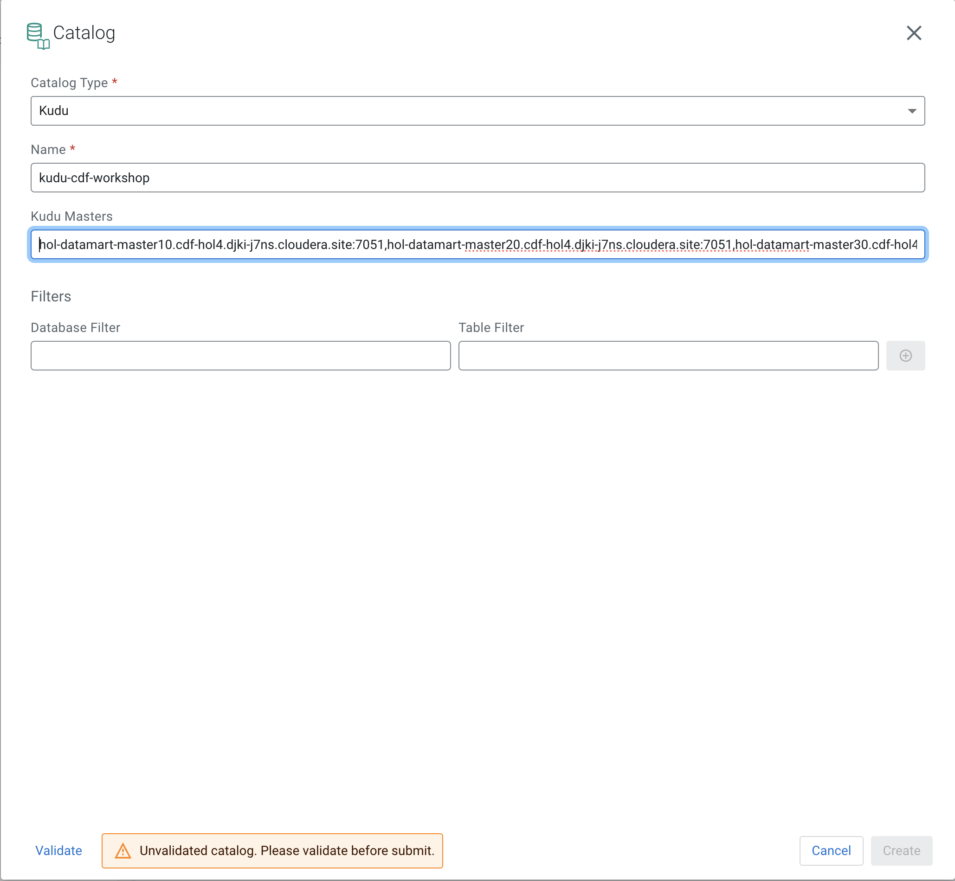Open the Catalog Type dropdown showing Kudu

(477, 111)
